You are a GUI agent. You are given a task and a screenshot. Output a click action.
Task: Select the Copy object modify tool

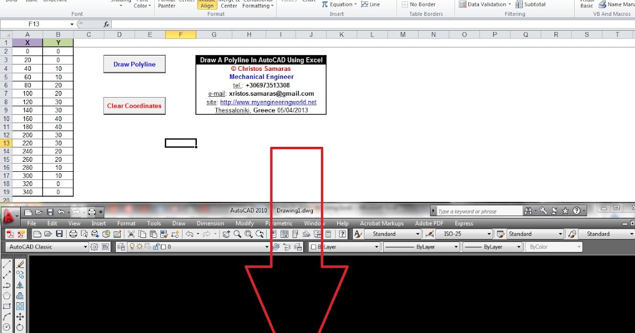pyautogui.click(x=20, y=275)
